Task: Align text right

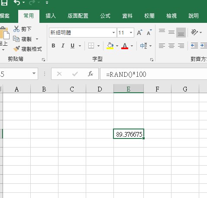Action: pos(181,46)
